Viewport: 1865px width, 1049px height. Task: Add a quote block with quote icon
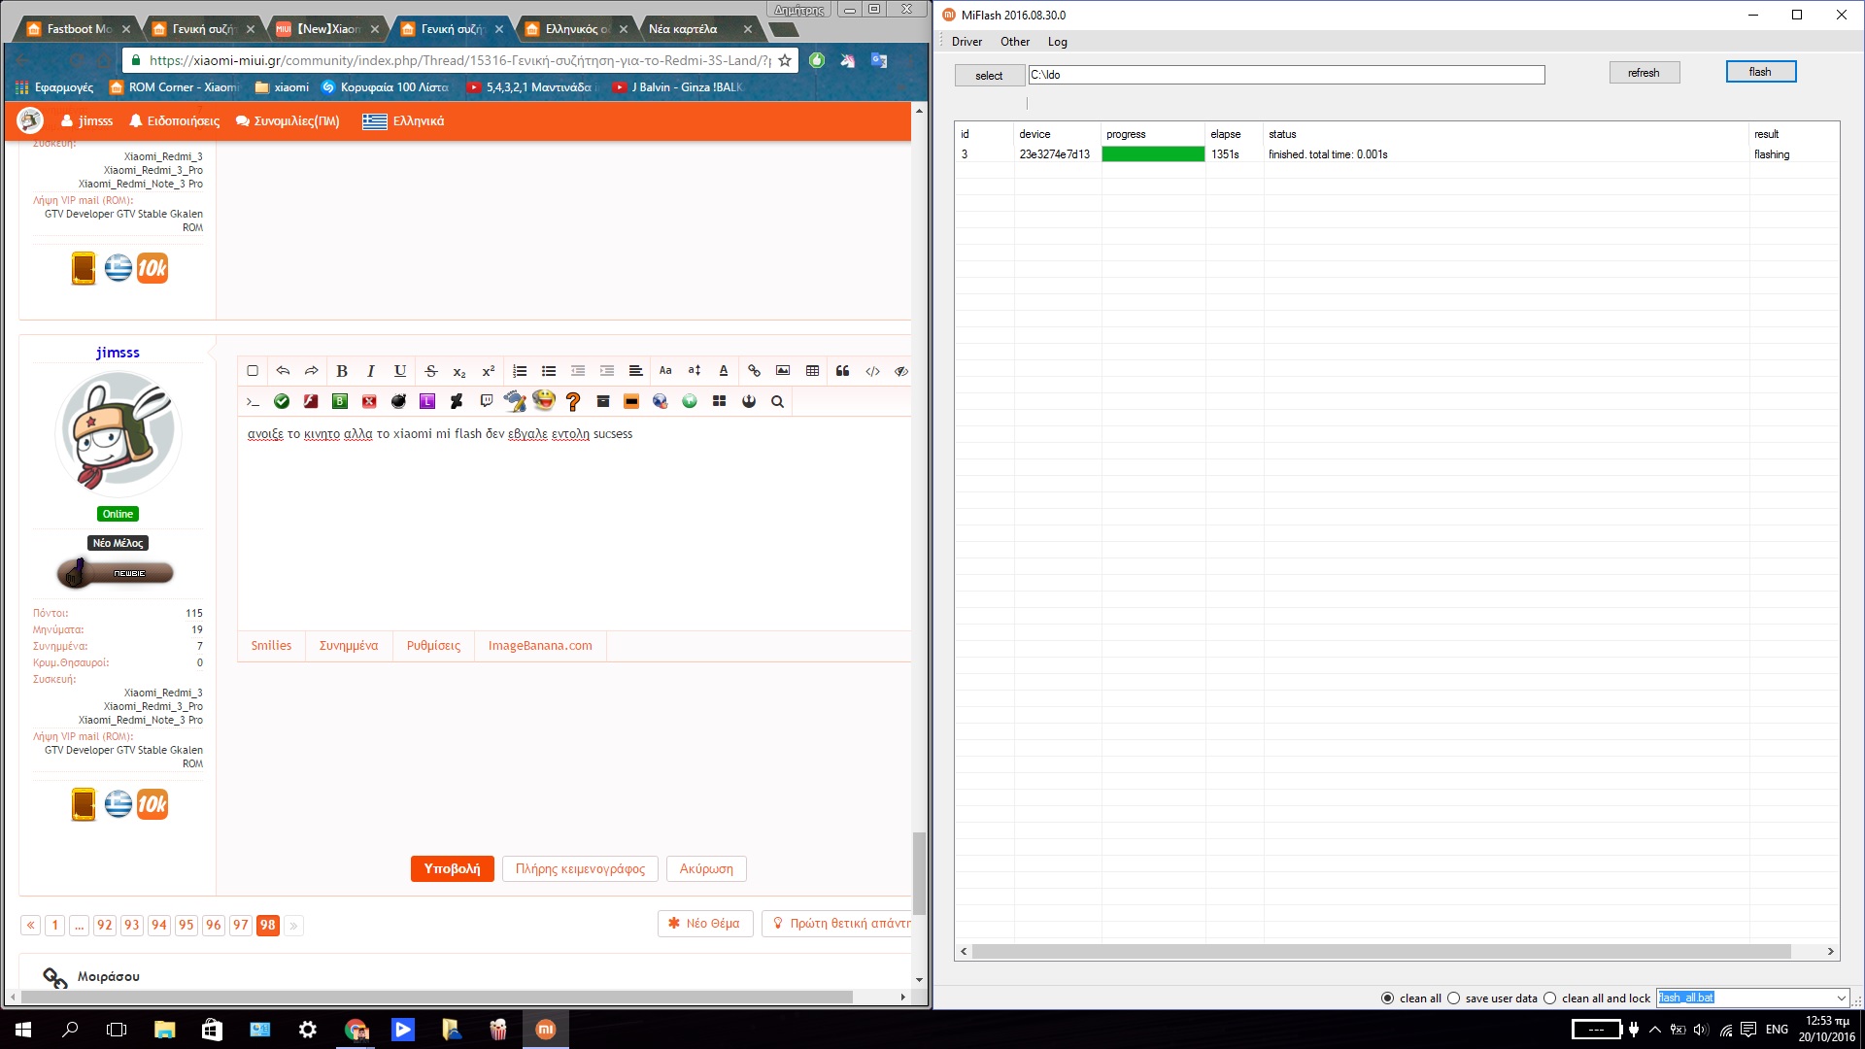[842, 371]
